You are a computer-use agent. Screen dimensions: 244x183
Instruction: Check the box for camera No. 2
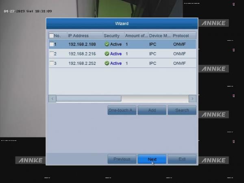click(x=51, y=54)
